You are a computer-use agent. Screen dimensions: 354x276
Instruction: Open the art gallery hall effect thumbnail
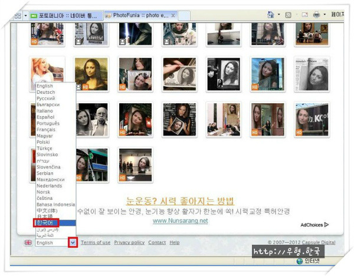(x=136, y=165)
